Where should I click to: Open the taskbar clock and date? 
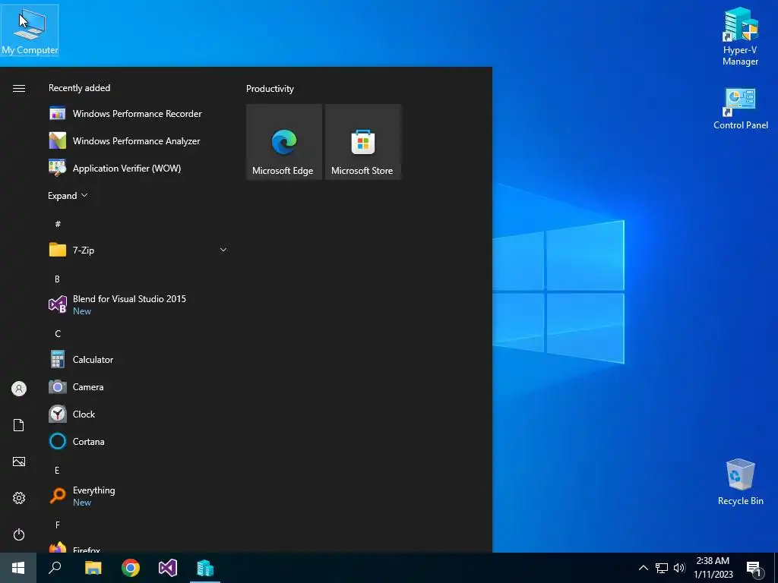pyautogui.click(x=713, y=568)
